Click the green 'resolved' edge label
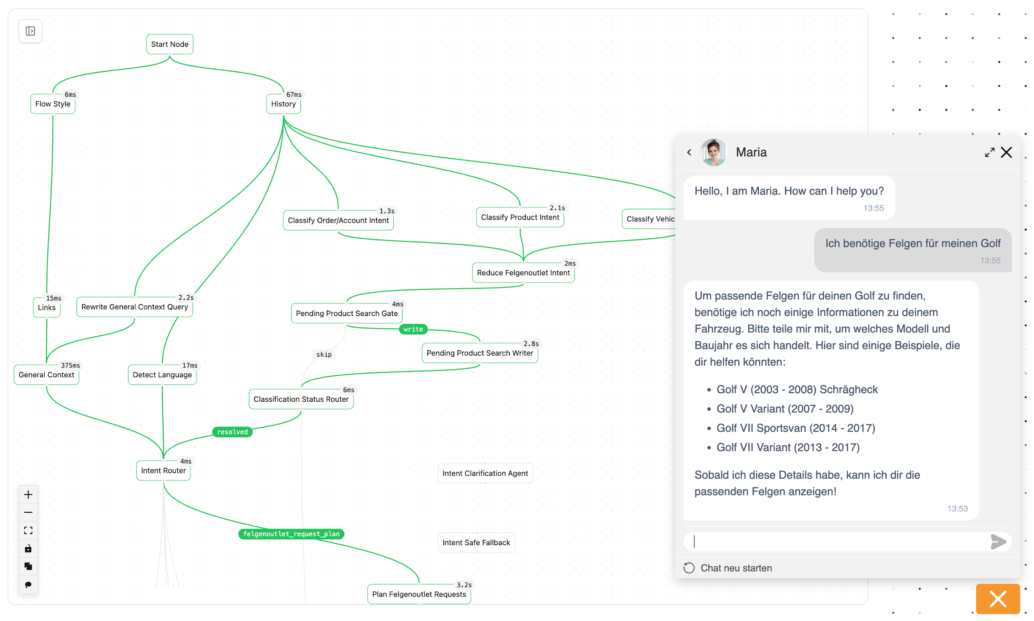This screenshot has width=1034, height=621. coord(232,432)
